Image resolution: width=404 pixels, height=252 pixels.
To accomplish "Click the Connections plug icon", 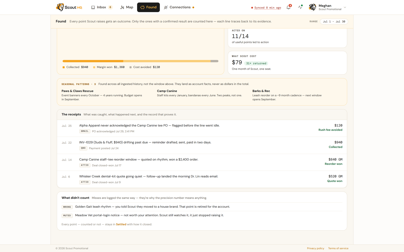I will tap(166, 7).
